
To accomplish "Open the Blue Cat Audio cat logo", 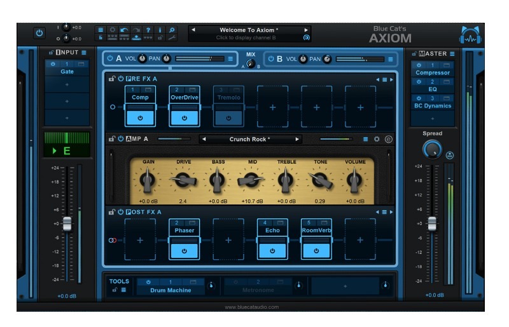I will 470,36.
